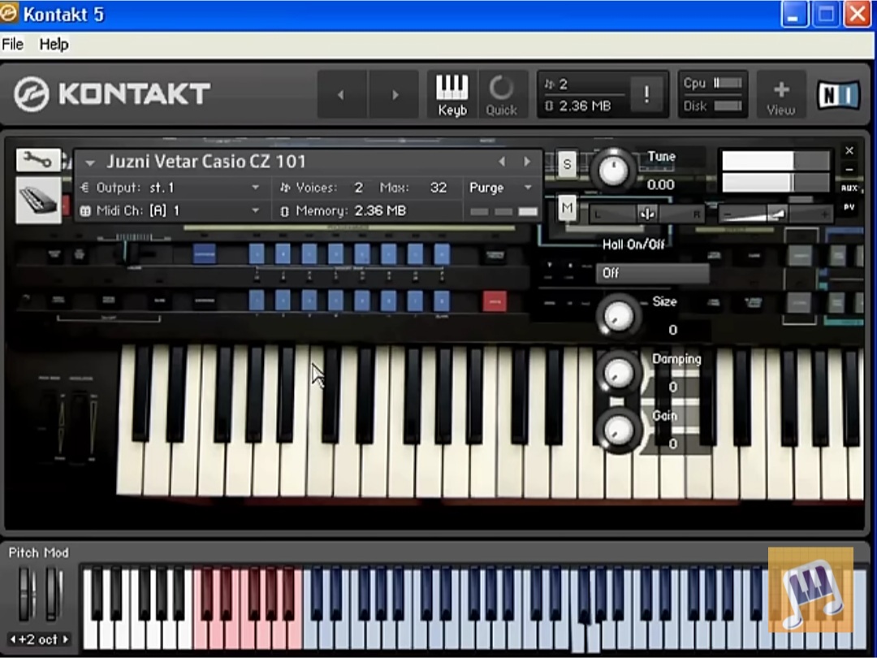Click the Size knob
Viewport: 877px width, 658px height.
(x=617, y=315)
